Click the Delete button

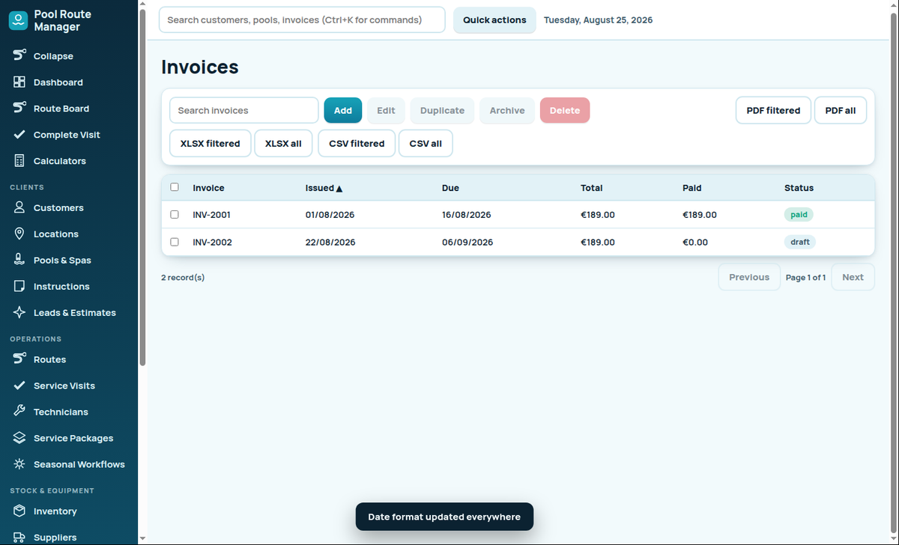coord(565,110)
